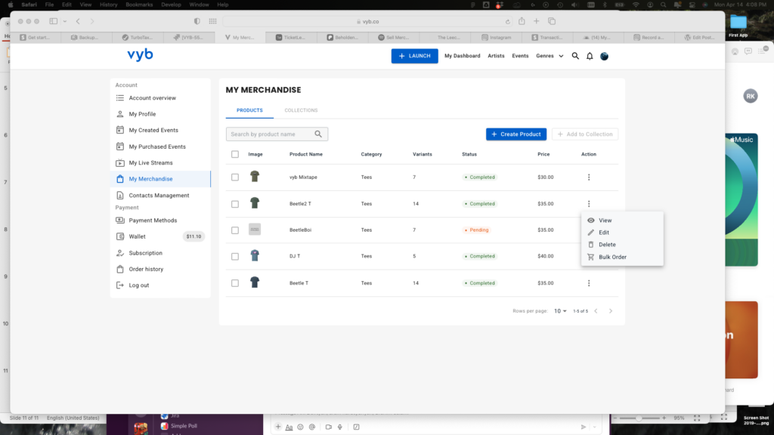Click the Order history bag icon

tap(120, 269)
